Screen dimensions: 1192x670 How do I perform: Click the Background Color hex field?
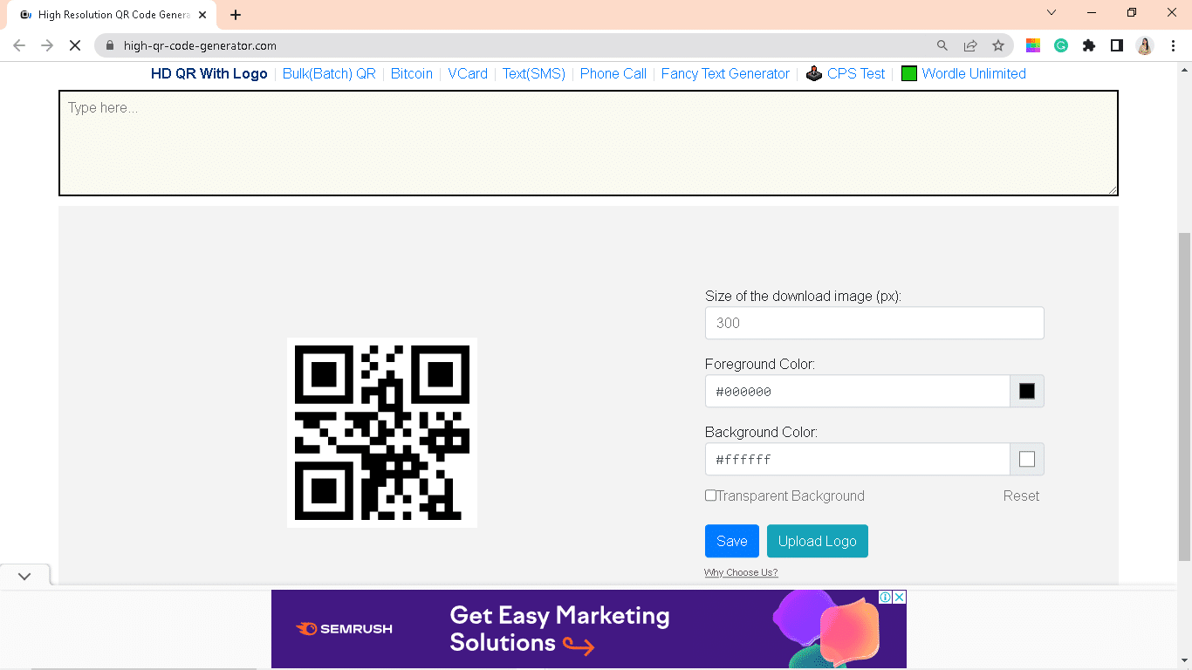858,459
